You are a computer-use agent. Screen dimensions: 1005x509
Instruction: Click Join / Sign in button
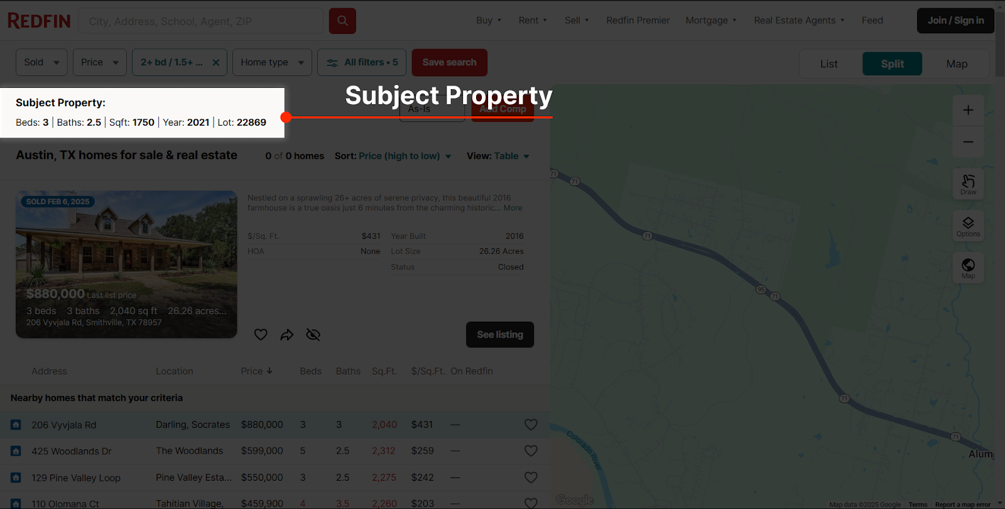pyautogui.click(x=955, y=20)
